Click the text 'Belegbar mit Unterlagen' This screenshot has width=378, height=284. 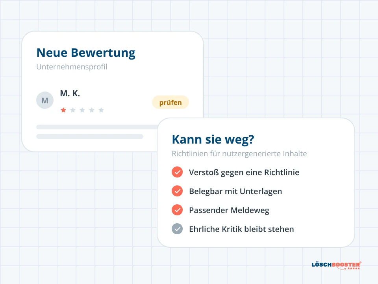(235, 191)
